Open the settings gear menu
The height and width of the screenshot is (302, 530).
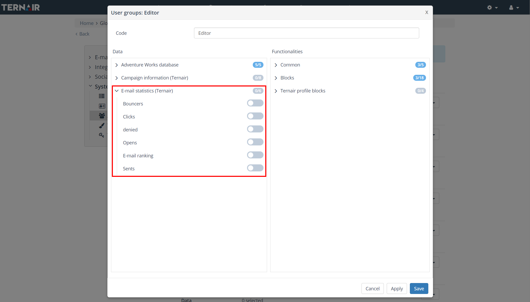click(492, 8)
